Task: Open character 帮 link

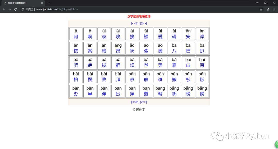Action: [x=160, y=94]
